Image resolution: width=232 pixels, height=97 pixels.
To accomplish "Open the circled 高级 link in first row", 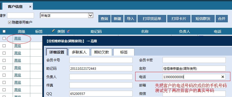I will [x=18, y=39].
